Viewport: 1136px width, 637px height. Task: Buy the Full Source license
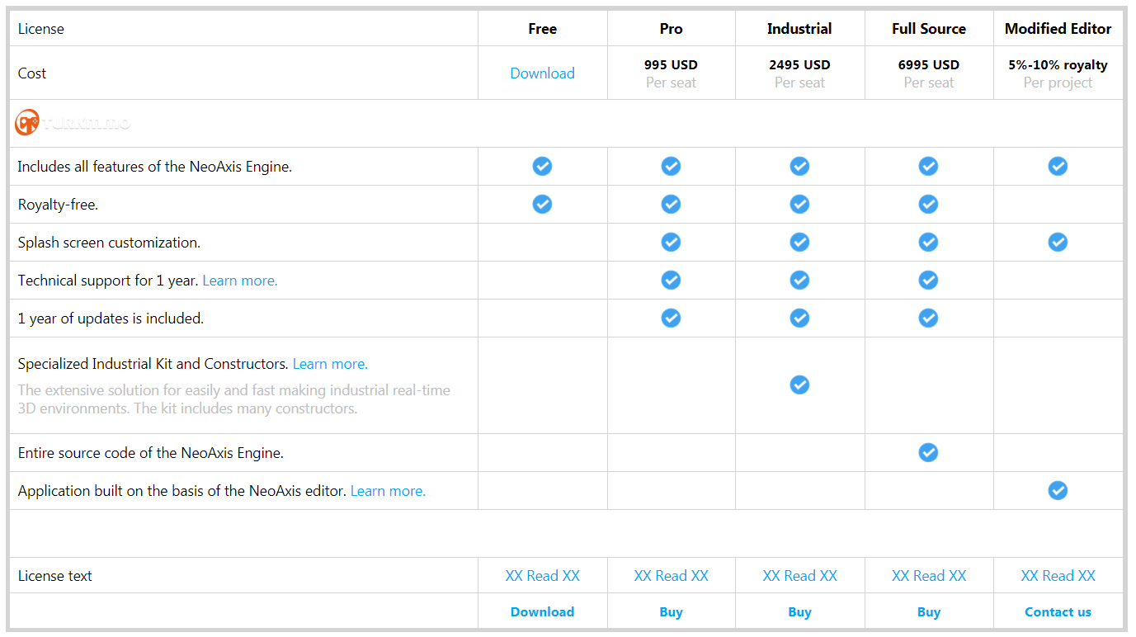point(928,612)
